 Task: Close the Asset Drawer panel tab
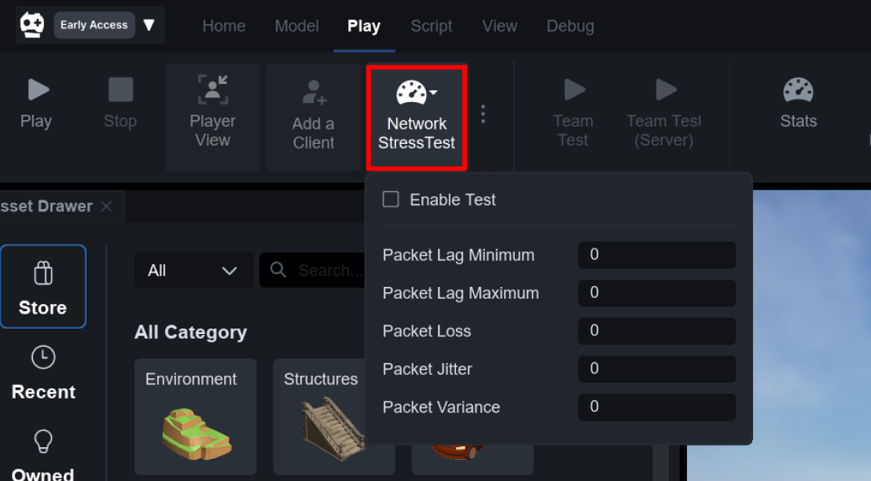(x=107, y=207)
